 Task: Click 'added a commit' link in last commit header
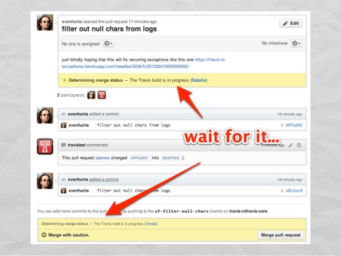104,180
